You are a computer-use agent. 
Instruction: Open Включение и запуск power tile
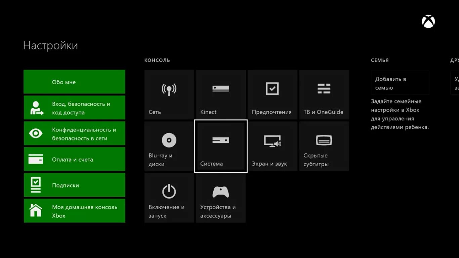pyautogui.click(x=169, y=198)
